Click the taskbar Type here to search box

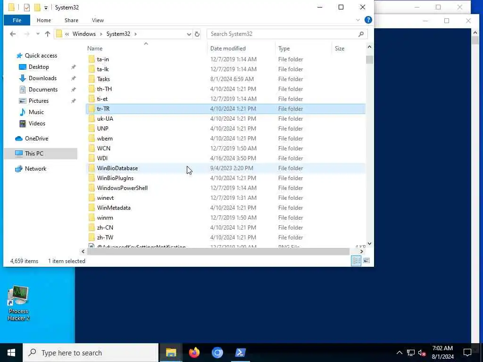(x=91, y=353)
